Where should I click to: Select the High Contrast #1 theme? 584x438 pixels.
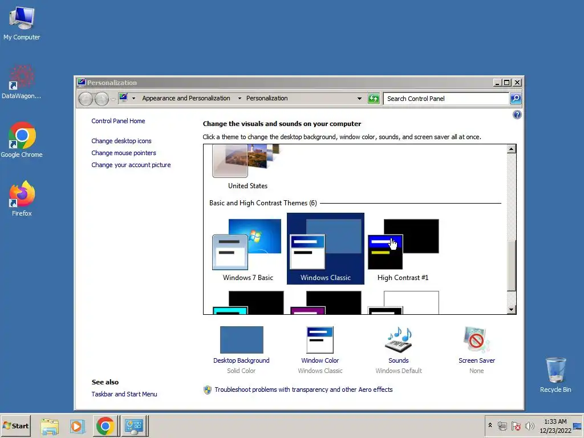click(403, 250)
